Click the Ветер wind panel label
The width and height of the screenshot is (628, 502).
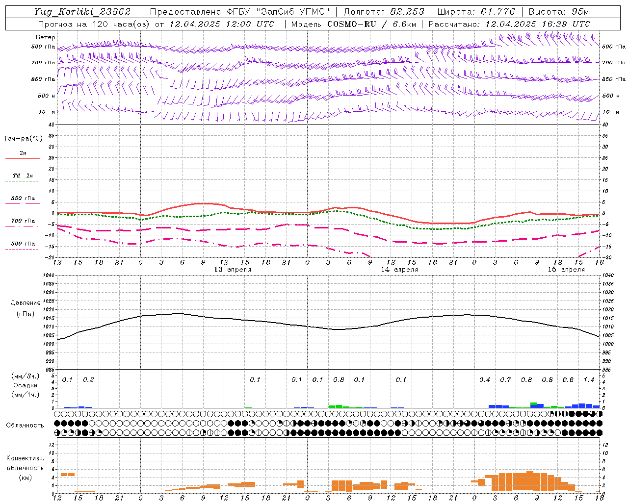tap(46, 37)
